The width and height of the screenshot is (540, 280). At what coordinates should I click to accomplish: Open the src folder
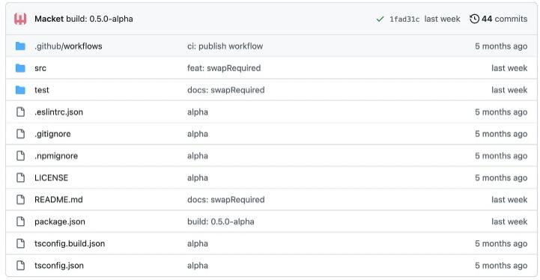(x=40, y=68)
